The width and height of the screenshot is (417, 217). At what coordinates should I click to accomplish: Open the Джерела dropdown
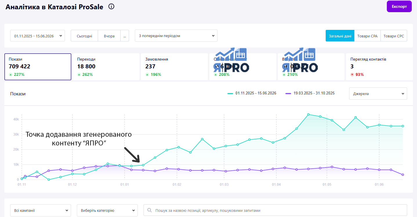[x=378, y=94]
